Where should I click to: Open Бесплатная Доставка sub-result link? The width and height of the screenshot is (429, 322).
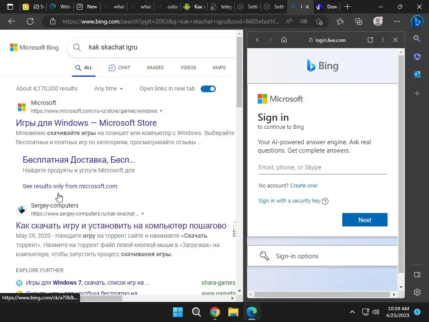pos(78,160)
